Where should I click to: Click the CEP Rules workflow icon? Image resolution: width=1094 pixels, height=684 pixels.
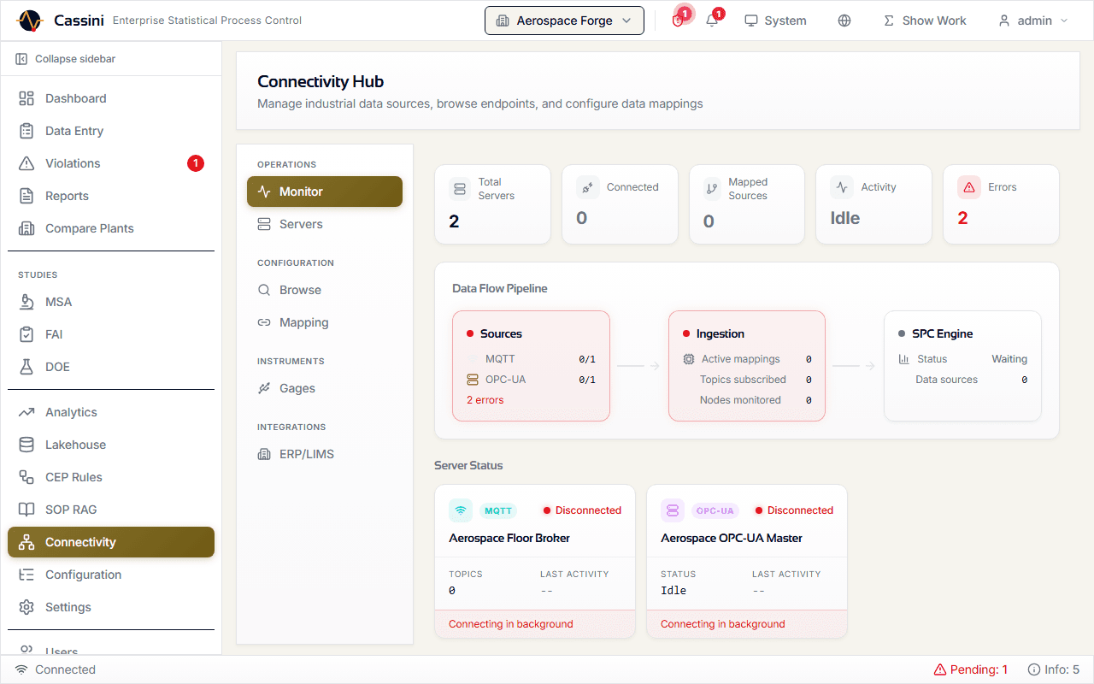tap(26, 477)
